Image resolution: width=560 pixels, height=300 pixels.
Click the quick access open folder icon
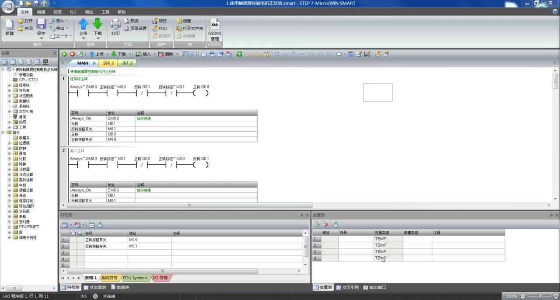point(28,3)
